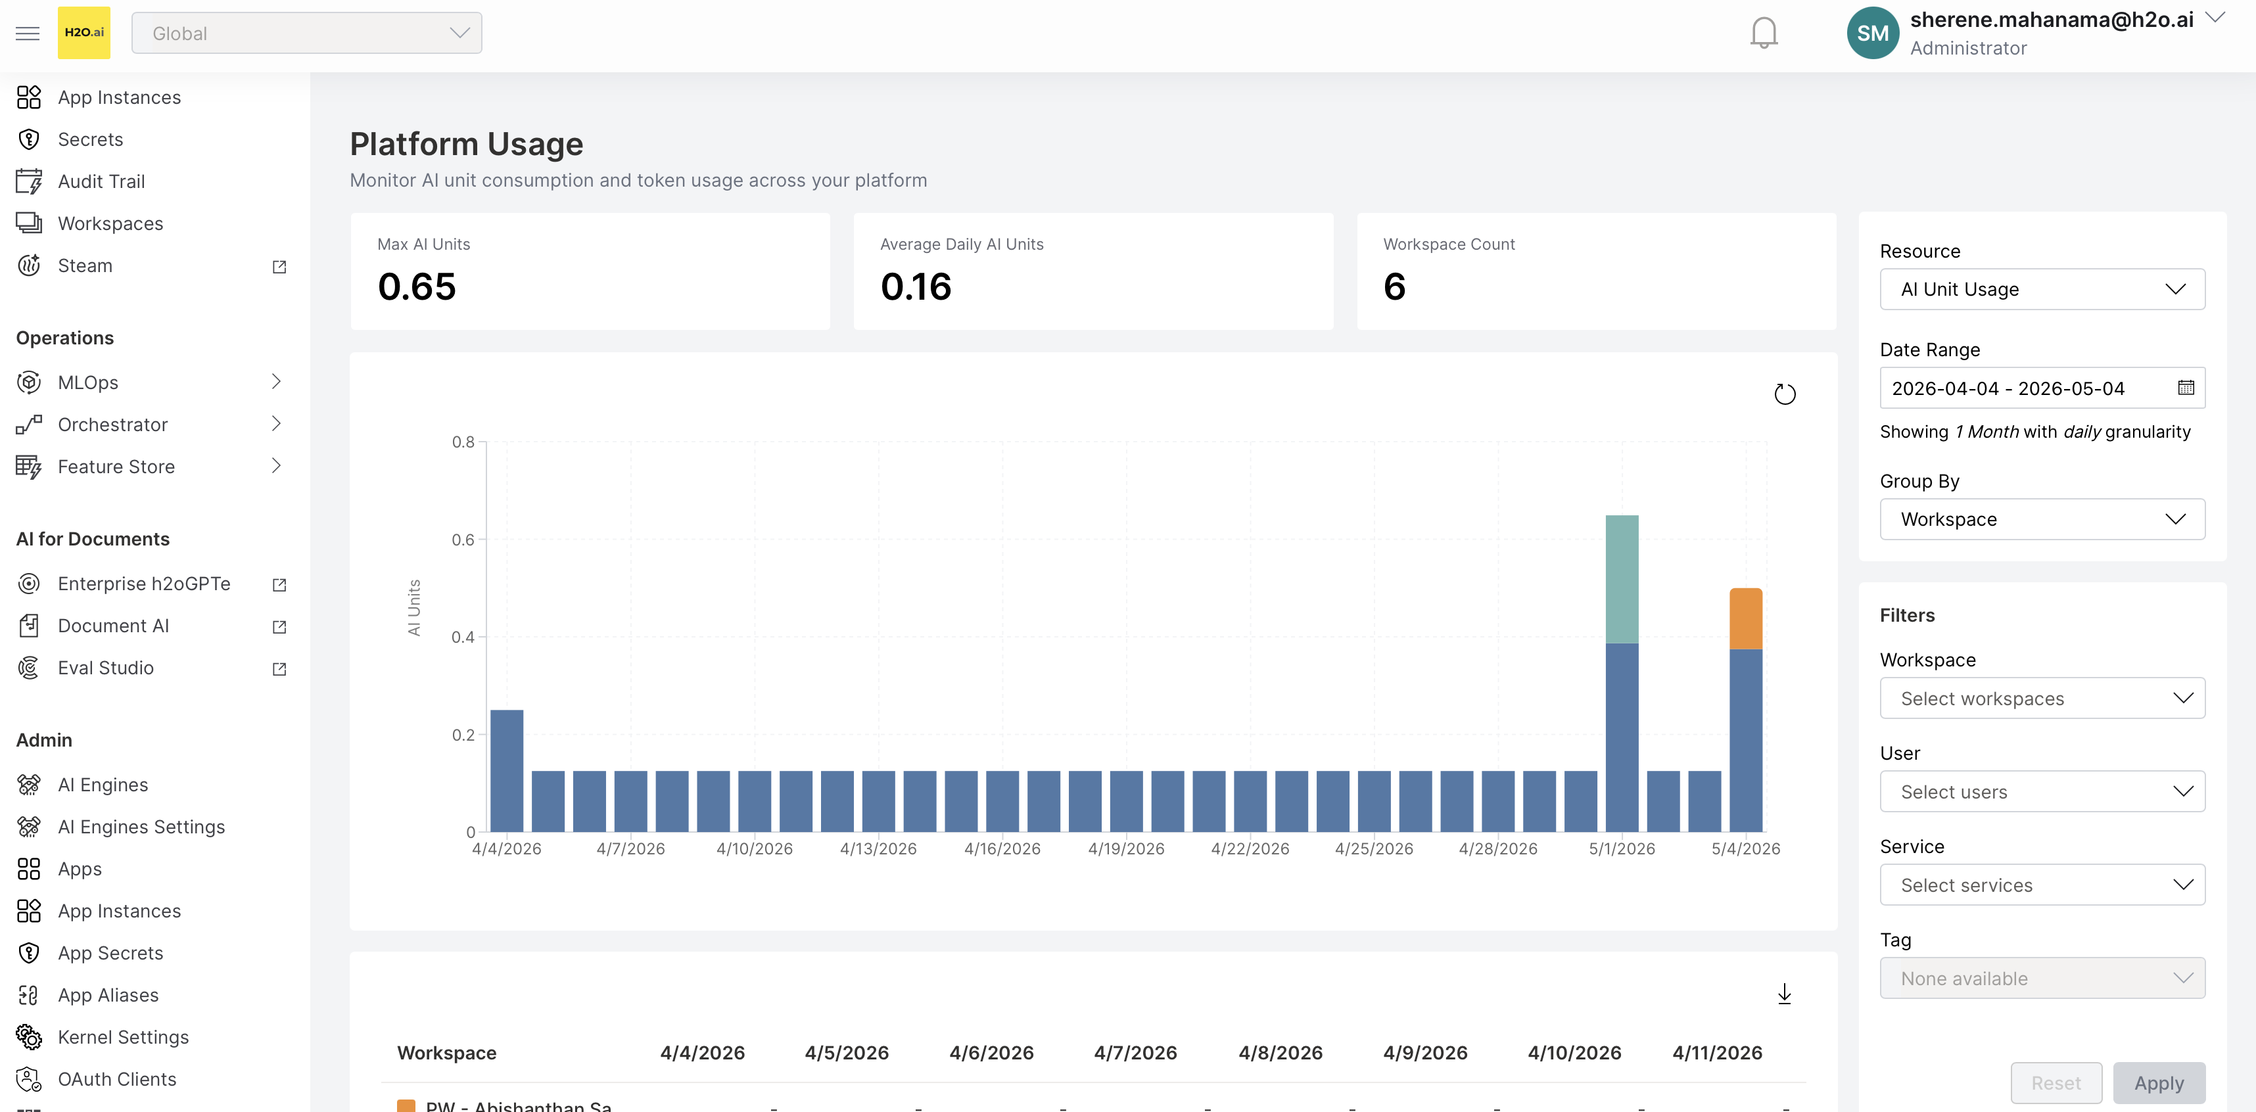The image size is (2256, 1112).
Task: Expand the MLOps submenu chevron
Action: click(x=277, y=382)
